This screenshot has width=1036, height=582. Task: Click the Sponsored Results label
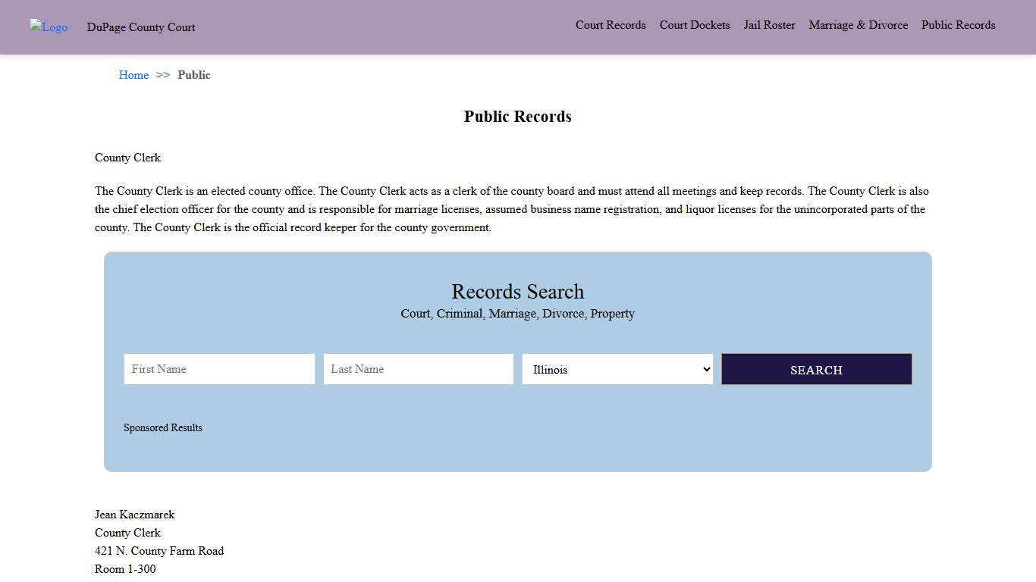(163, 427)
